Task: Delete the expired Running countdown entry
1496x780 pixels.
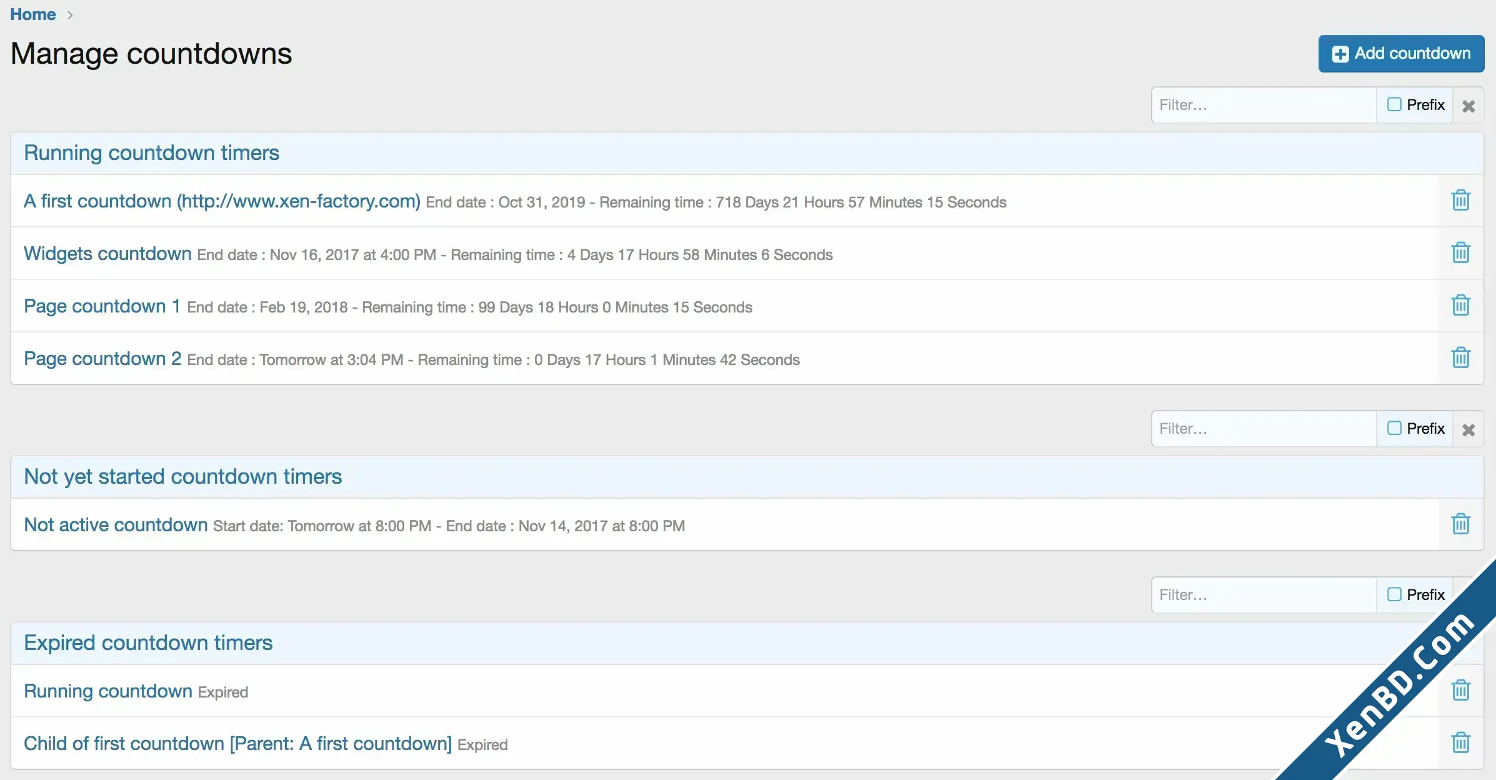Action: (x=1460, y=691)
